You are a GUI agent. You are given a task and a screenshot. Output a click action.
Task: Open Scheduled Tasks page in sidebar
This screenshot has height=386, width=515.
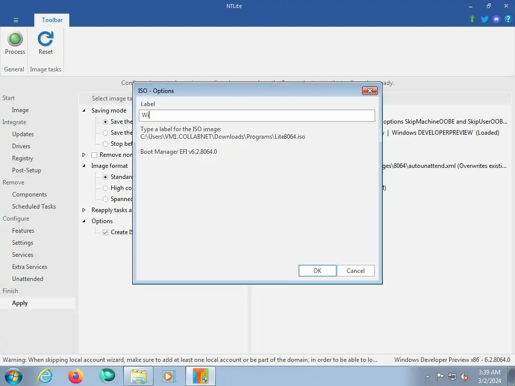click(x=34, y=207)
